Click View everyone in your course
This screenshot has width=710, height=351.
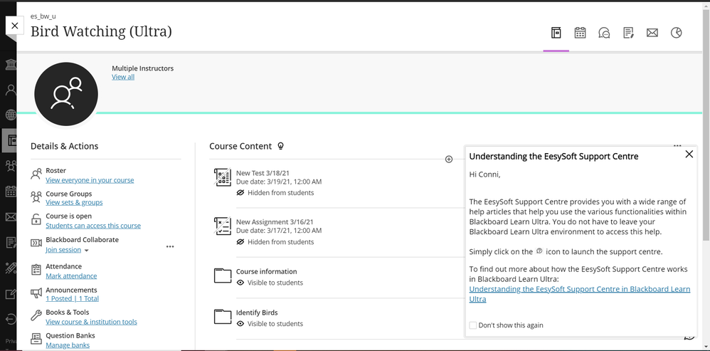[x=90, y=180]
